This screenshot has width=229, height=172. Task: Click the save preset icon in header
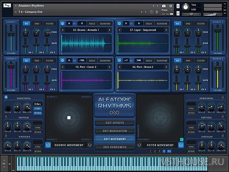[x=152, y=12]
